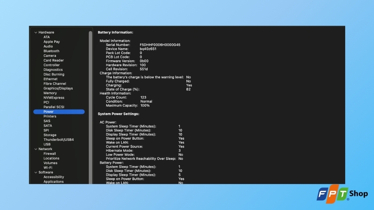Select the highlighted Power entry
The image size is (374, 210).
pyautogui.click(x=59, y=112)
